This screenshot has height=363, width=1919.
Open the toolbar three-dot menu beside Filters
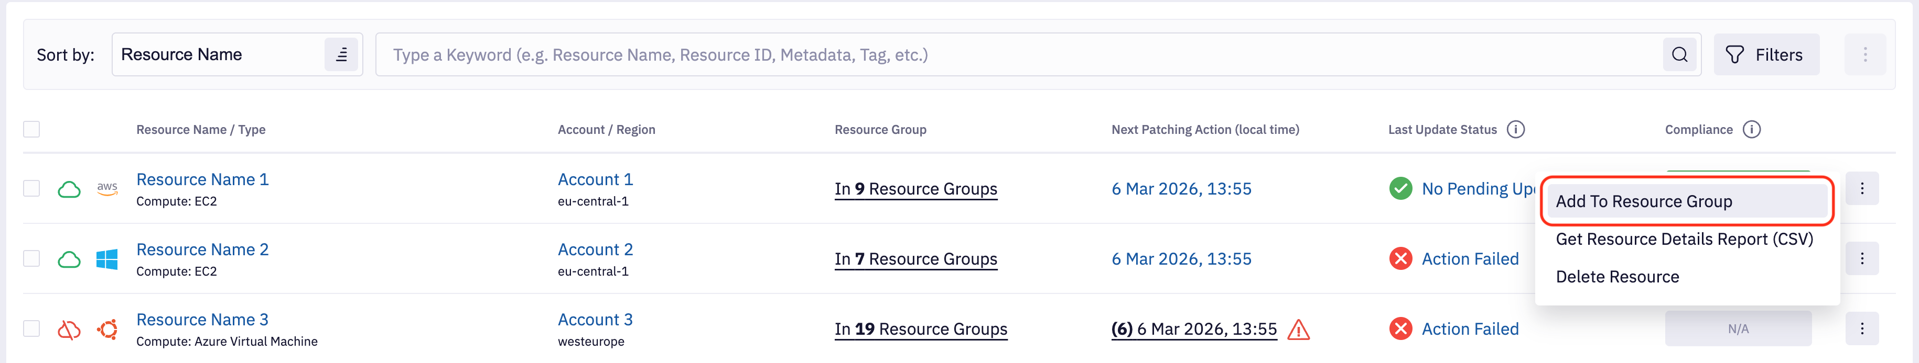(x=1864, y=54)
